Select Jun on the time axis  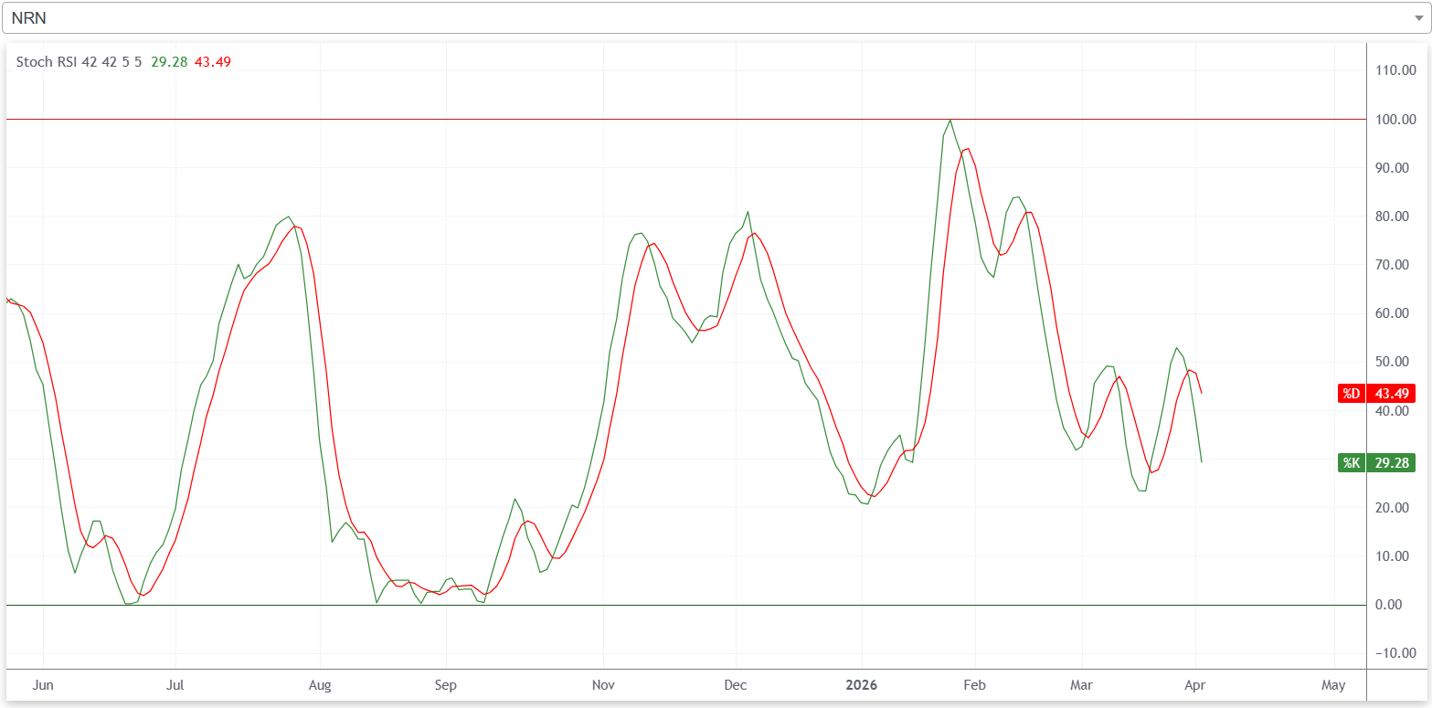[x=43, y=684]
